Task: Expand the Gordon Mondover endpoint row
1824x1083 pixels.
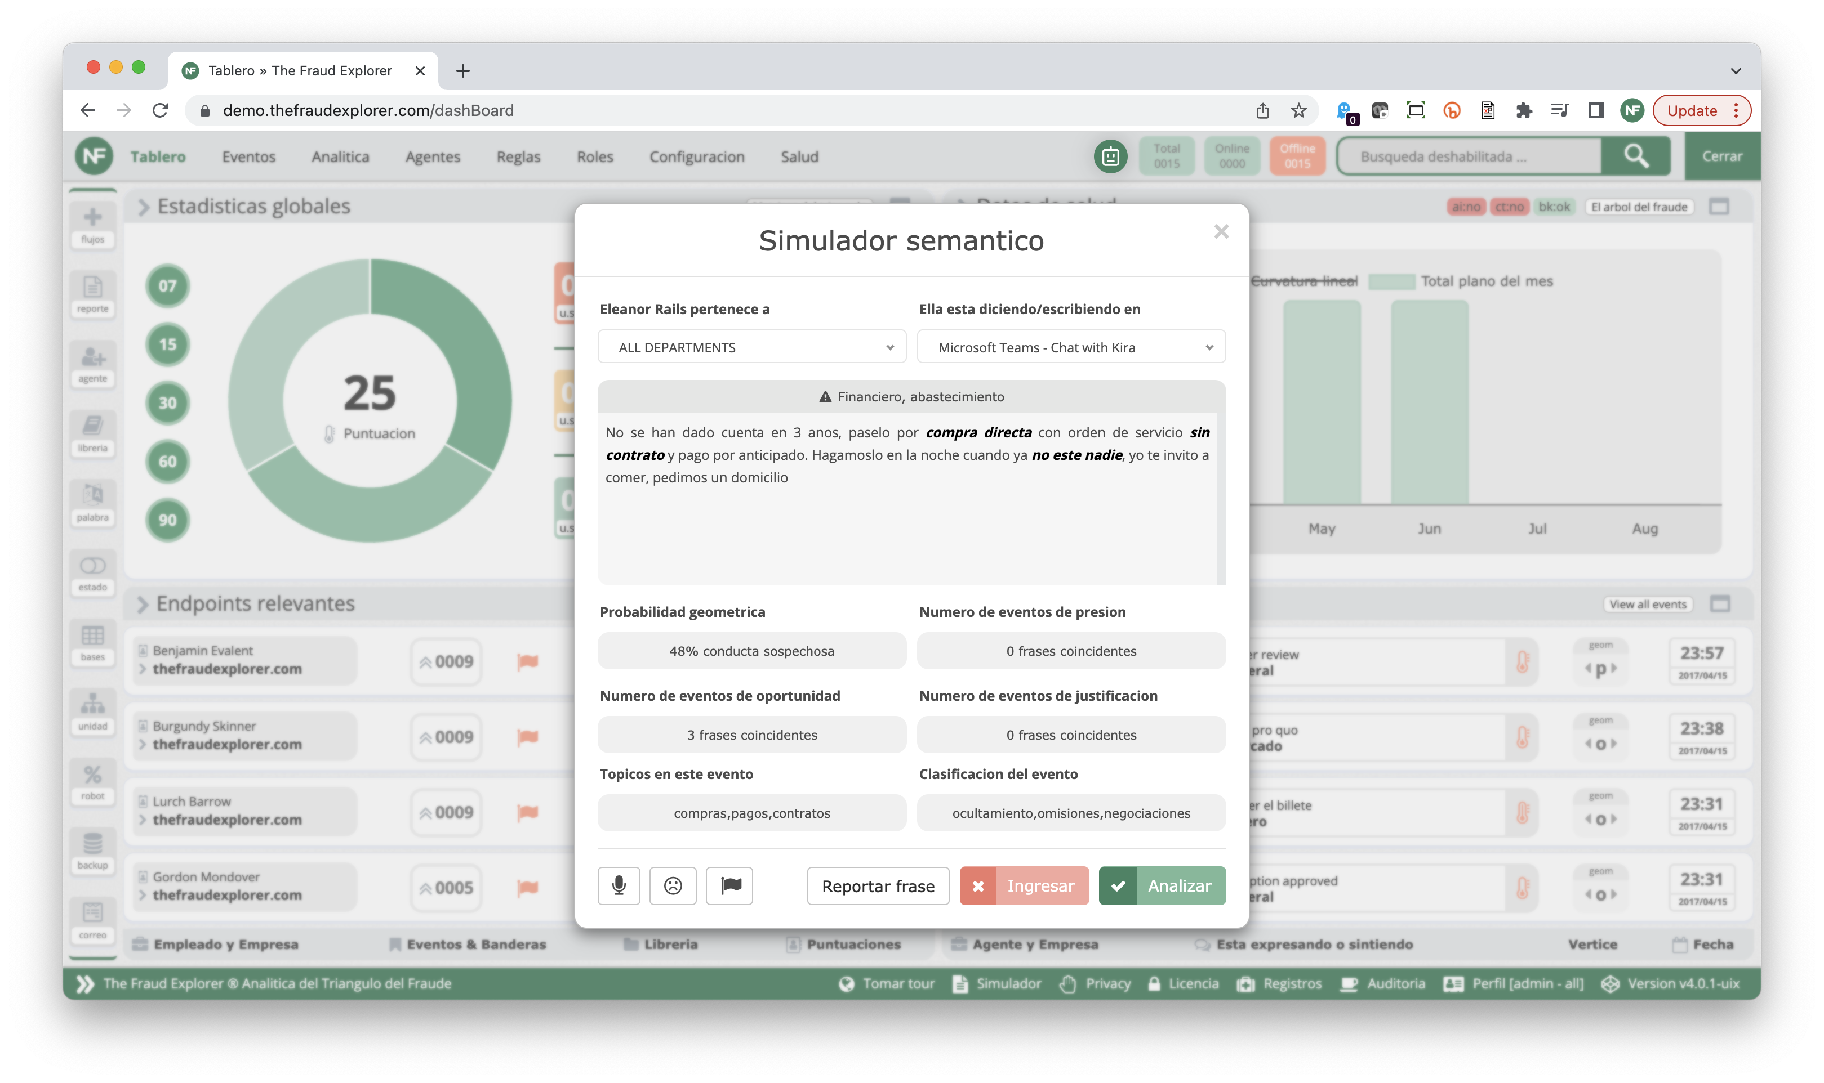Action: coord(143,895)
